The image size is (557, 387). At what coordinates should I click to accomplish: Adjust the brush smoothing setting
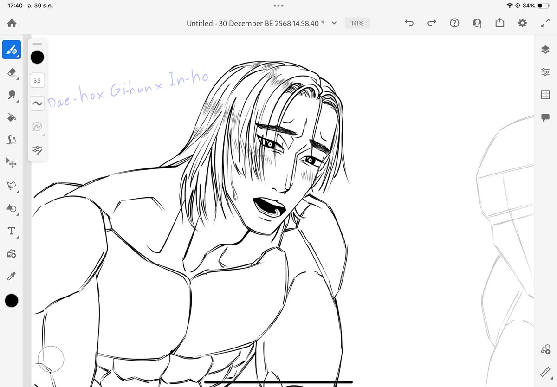[x=37, y=103]
